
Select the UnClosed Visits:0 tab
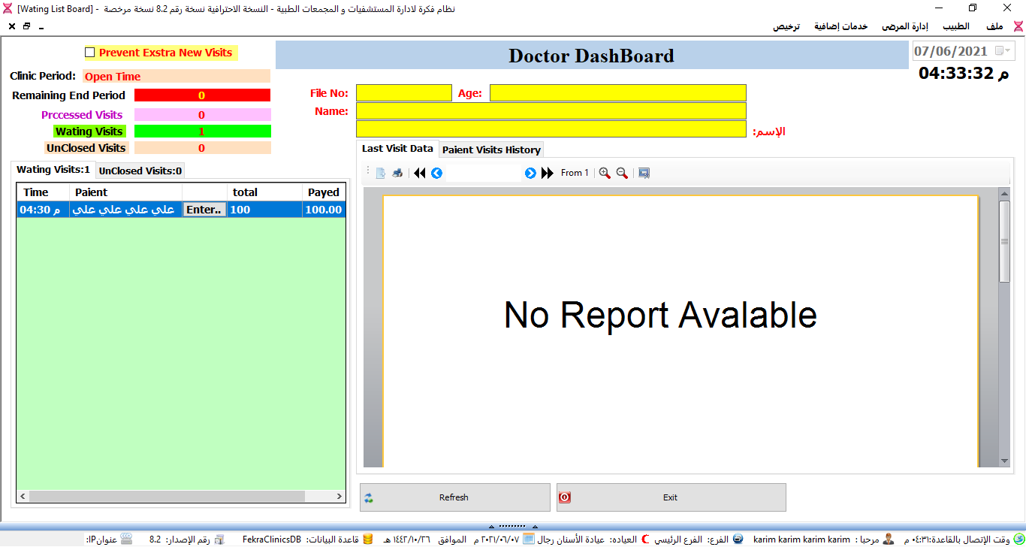(x=140, y=171)
